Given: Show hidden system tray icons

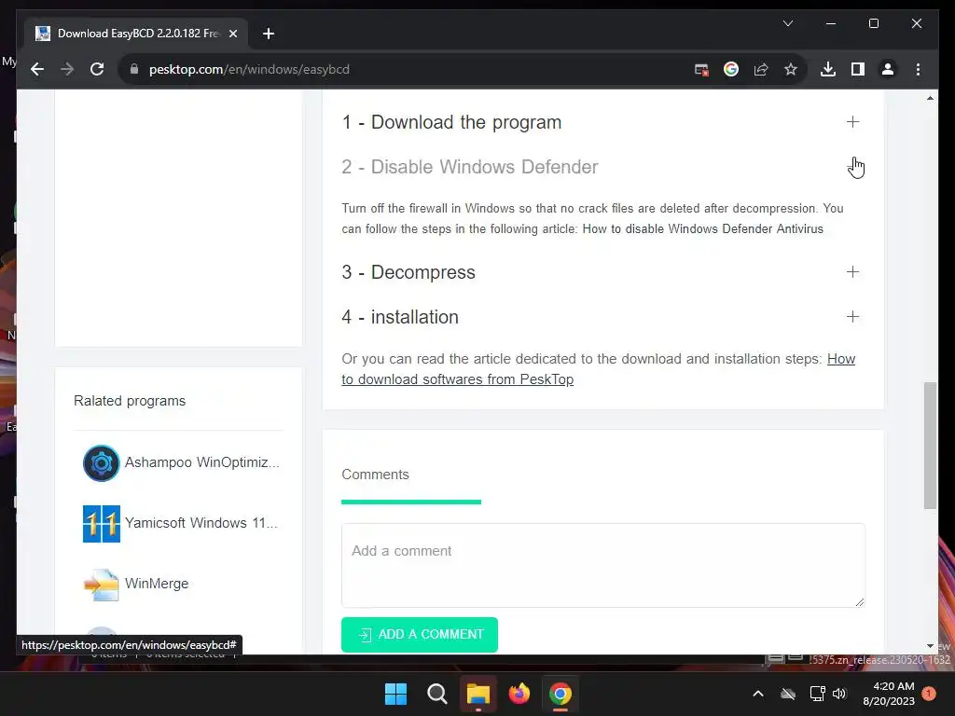Looking at the screenshot, I should [758, 694].
